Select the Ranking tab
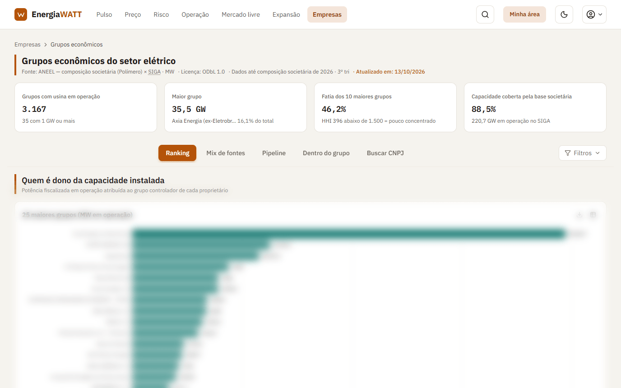The width and height of the screenshot is (621, 388). coord(177,153)
